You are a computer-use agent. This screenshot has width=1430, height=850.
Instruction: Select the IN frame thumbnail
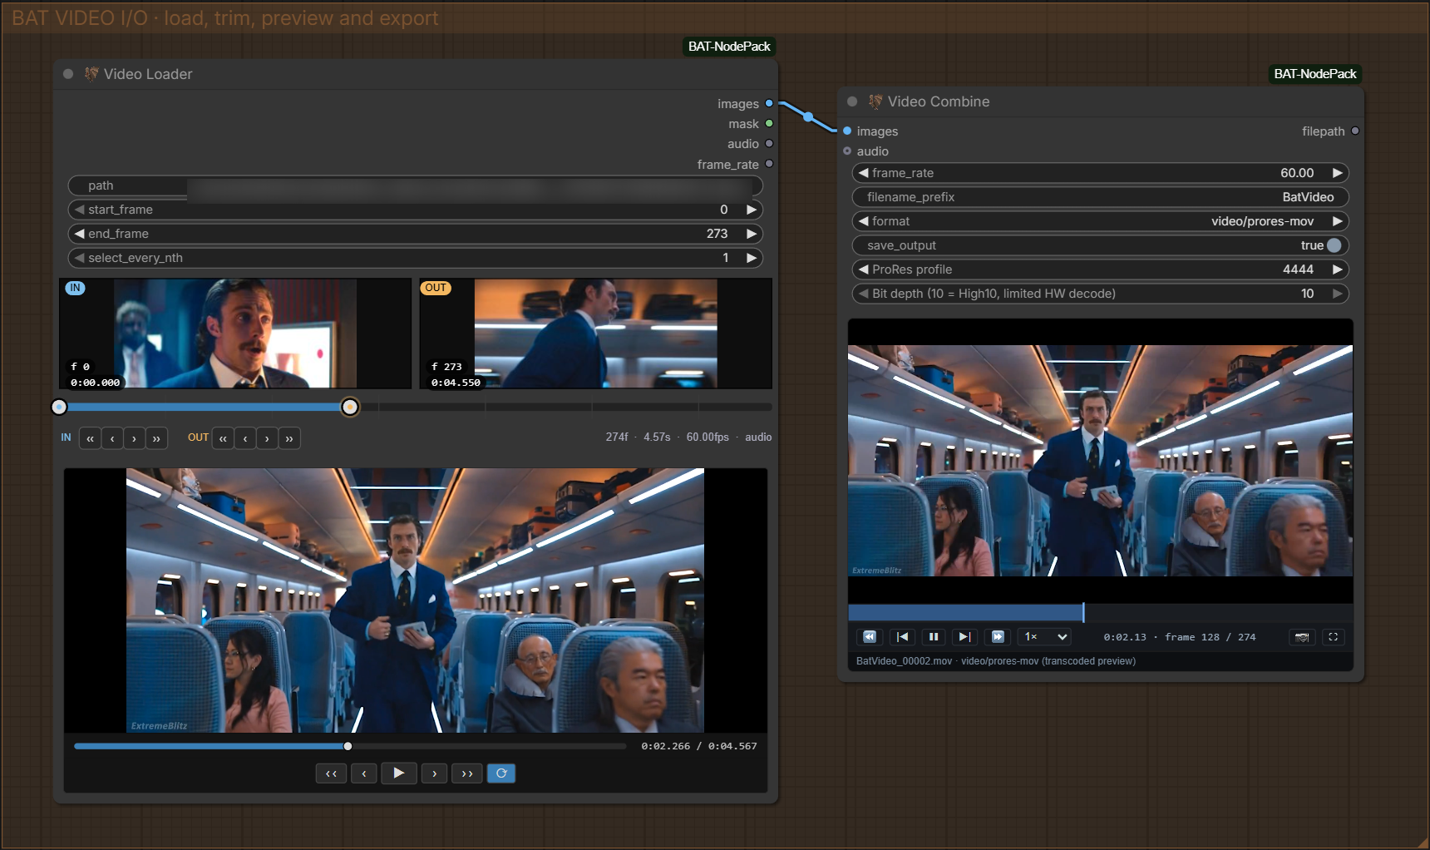coord(234,334)
